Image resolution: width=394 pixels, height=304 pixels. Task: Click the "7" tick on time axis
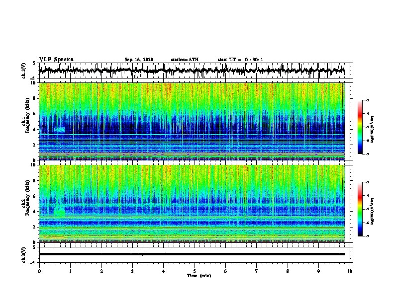[x=257, y=271]
